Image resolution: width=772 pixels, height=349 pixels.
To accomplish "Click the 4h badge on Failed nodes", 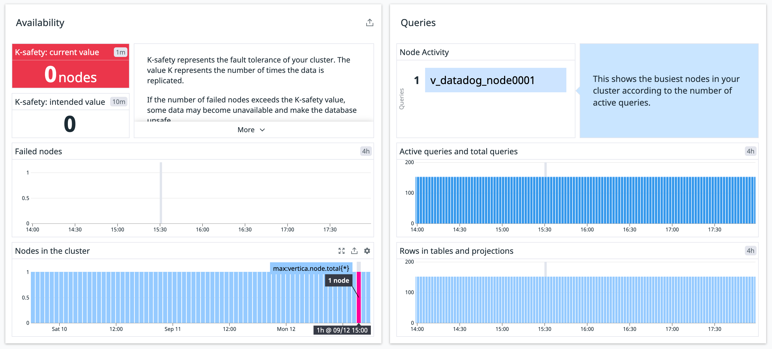I will [366, 151].
